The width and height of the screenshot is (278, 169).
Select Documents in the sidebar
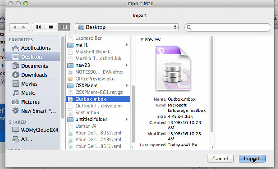click(x=35, y=66)
